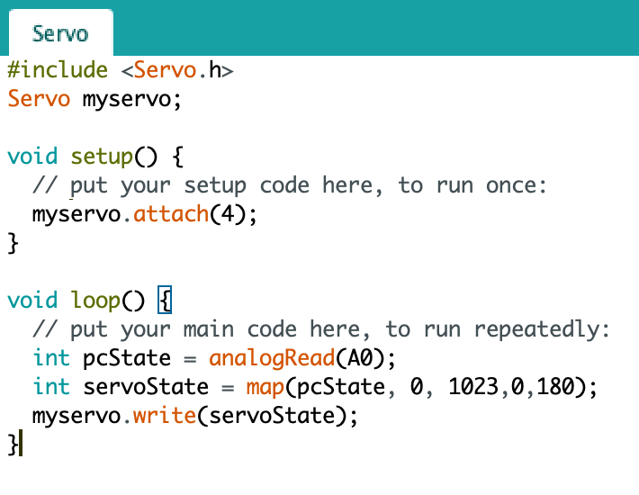Viewport: 639px width, 495px height.
Task: Click 'servoState' inside the write call
Action: [x=272, y=416]
